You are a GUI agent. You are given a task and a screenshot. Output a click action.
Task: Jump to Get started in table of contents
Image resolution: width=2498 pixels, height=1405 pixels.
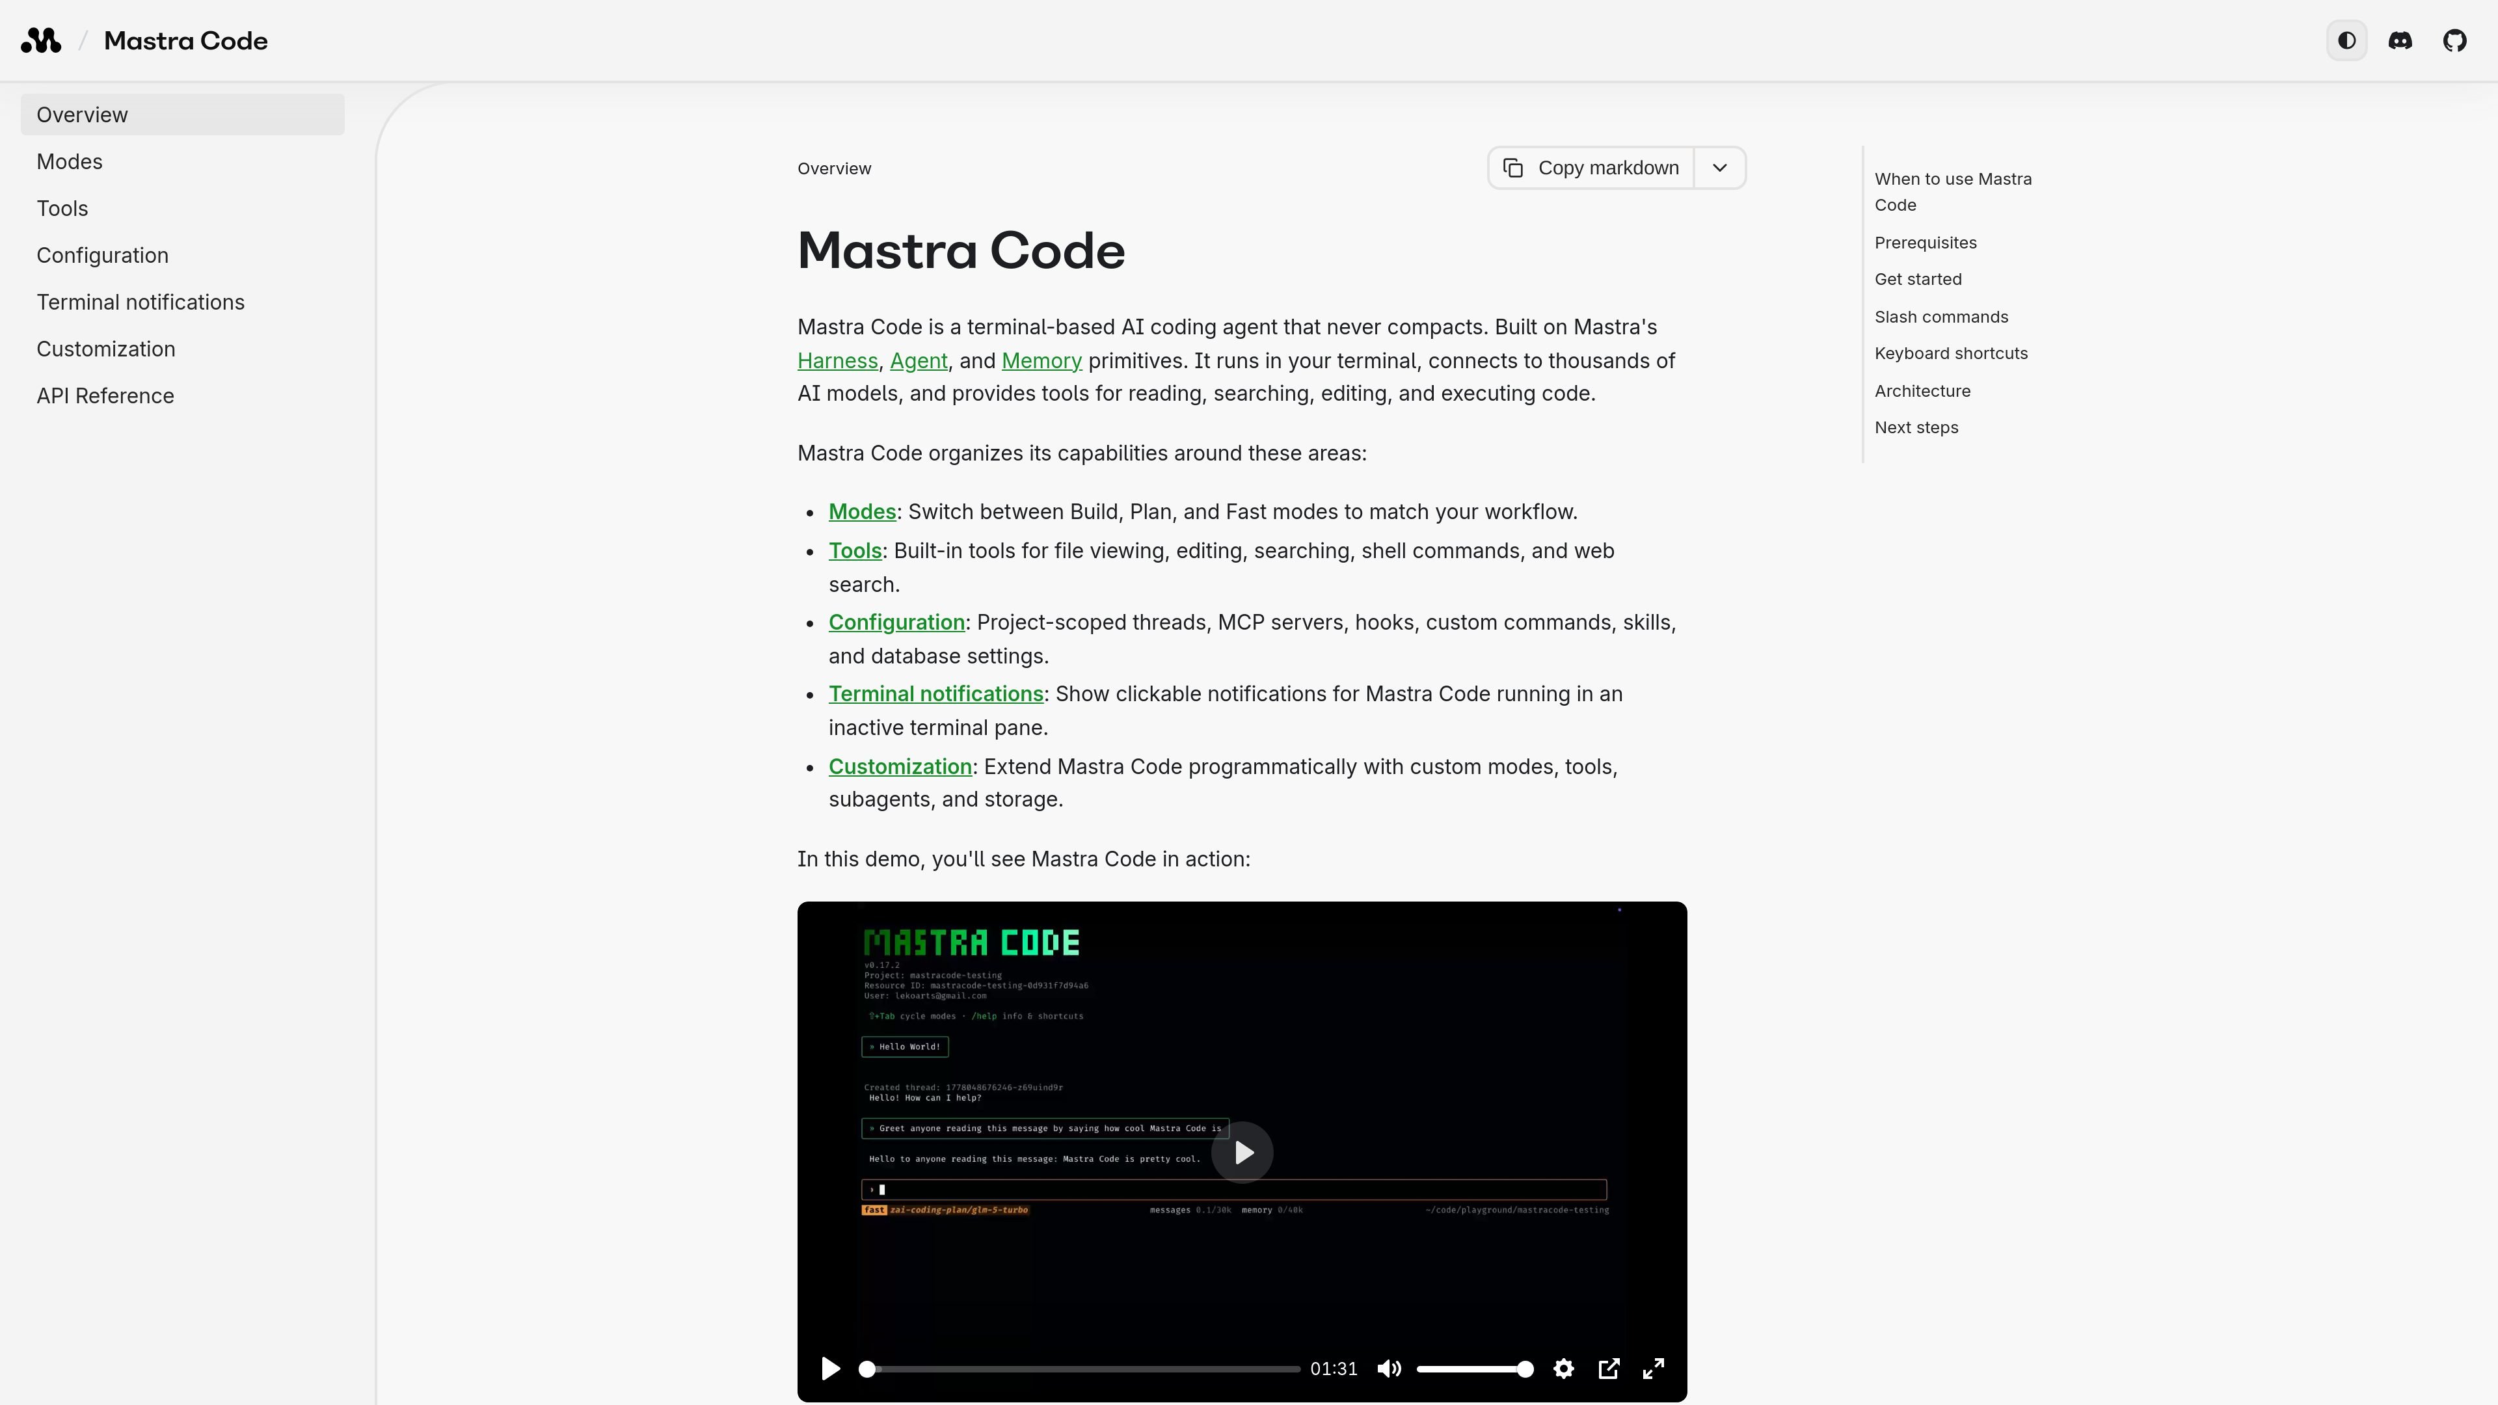(1917, 279)
